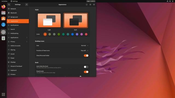
Task: Open the clock/date in top bar
Action: click(x=91, y=1)
